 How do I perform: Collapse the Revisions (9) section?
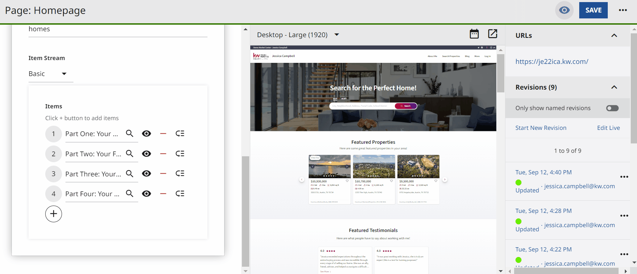tap(614, 87)
